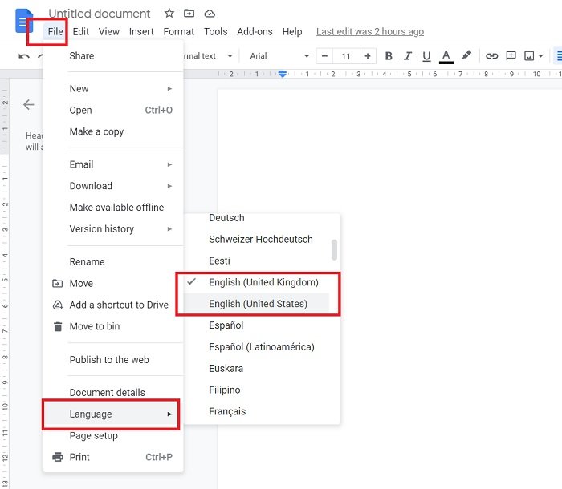Close the outline with the back arrow
This screenshot has height=489, width=562.
tap(29, 104)
